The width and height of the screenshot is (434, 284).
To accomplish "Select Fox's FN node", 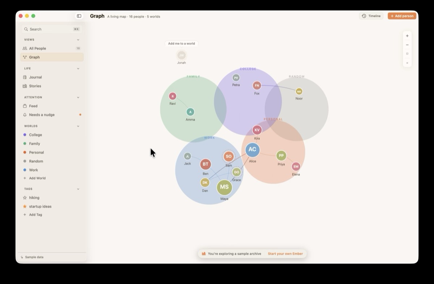I will point(257,85).
